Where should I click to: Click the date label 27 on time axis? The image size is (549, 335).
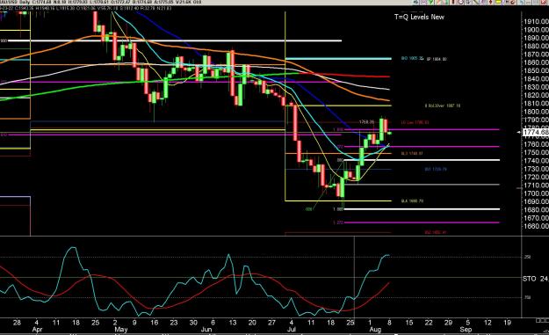[x=271, y=323]
